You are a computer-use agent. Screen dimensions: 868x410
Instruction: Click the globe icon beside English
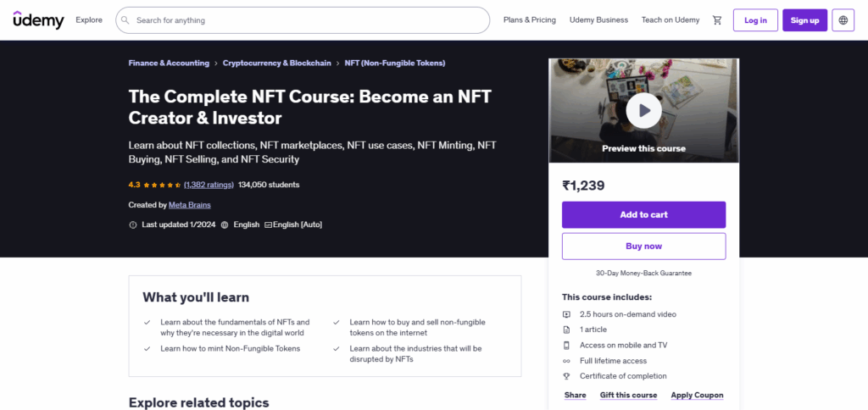(225, 224)
